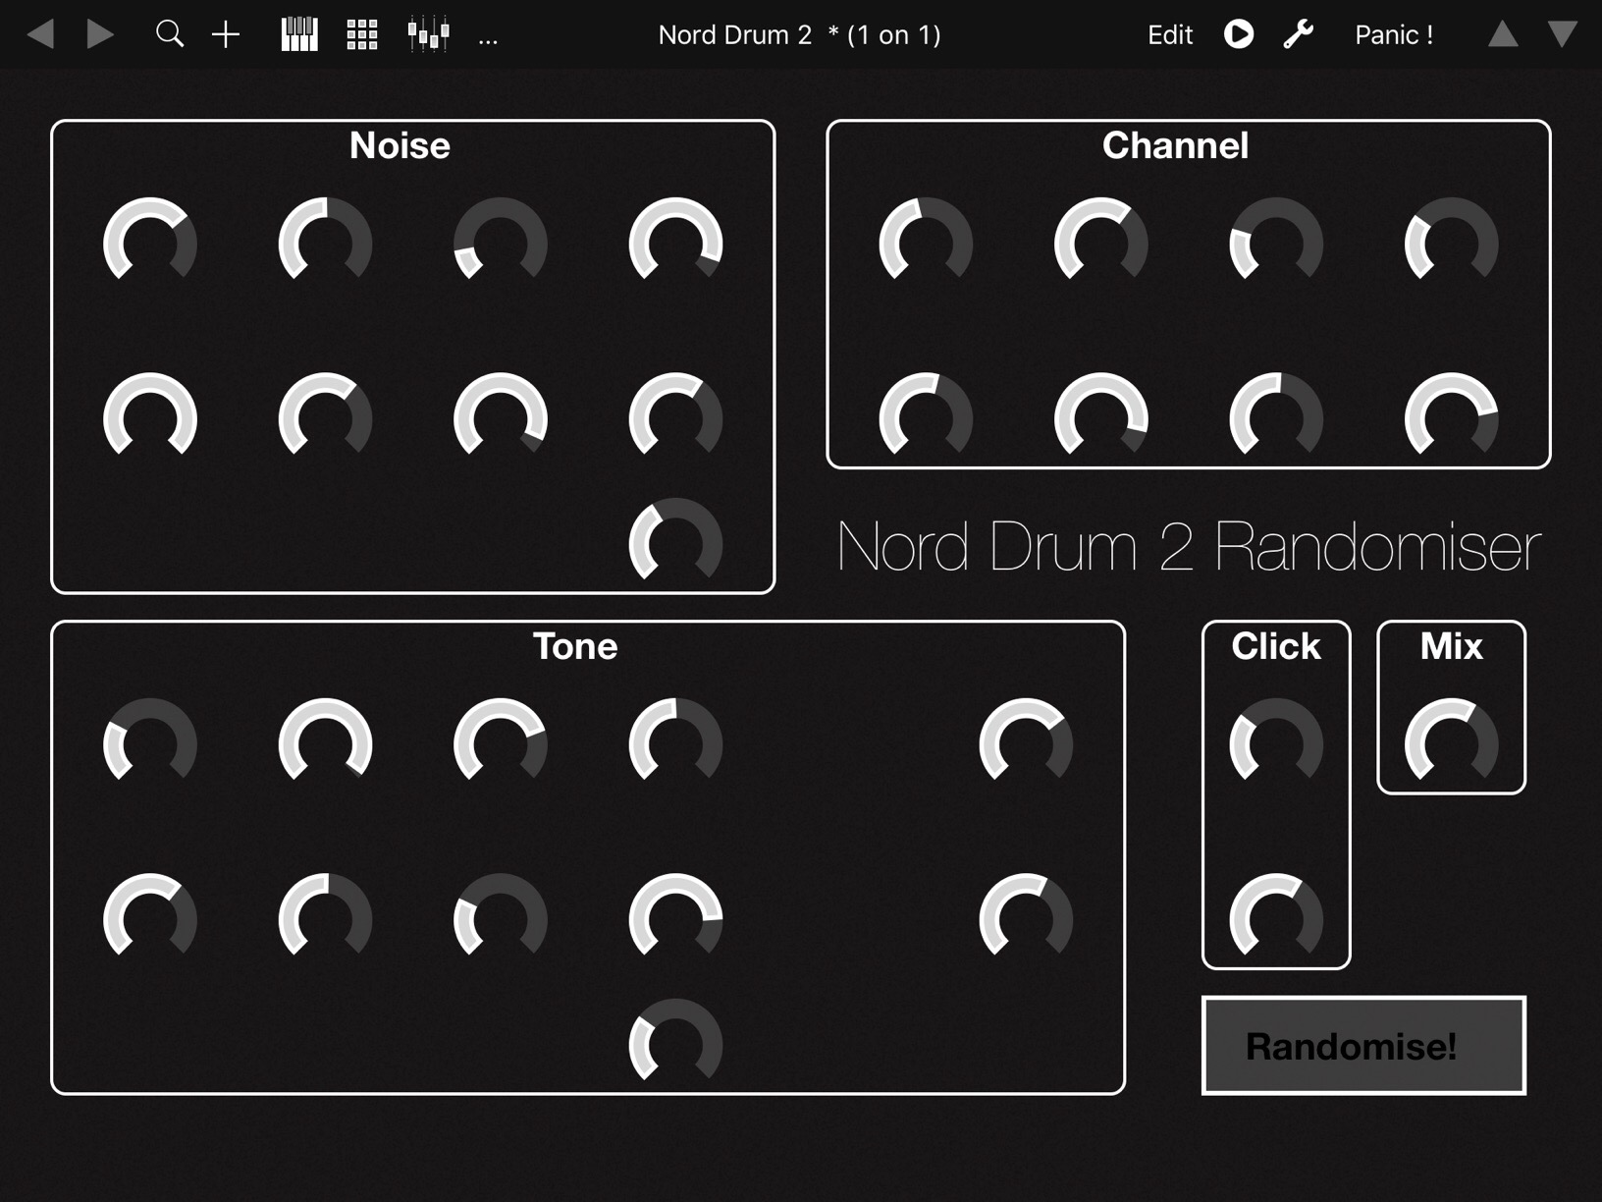The width and height of the screenshot is (1602, 1202).
Task: Hit the Panic ! button
Action: pyautogui.click(x=1394, y=34)
